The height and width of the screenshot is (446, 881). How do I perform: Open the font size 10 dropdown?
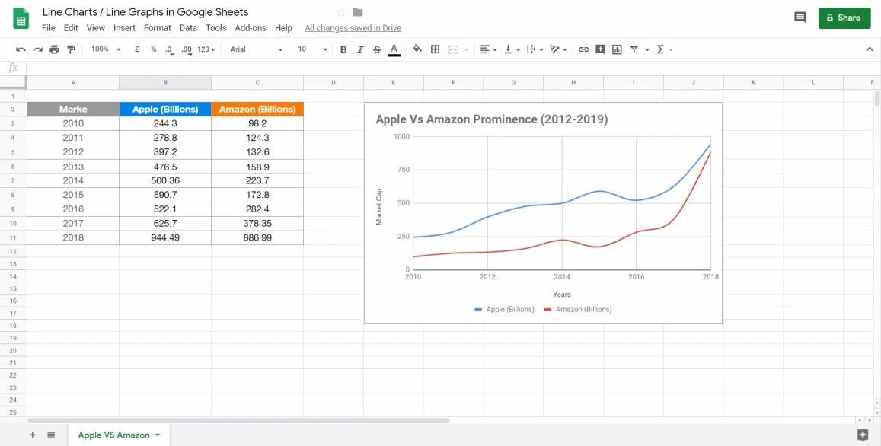click(312, 49)
